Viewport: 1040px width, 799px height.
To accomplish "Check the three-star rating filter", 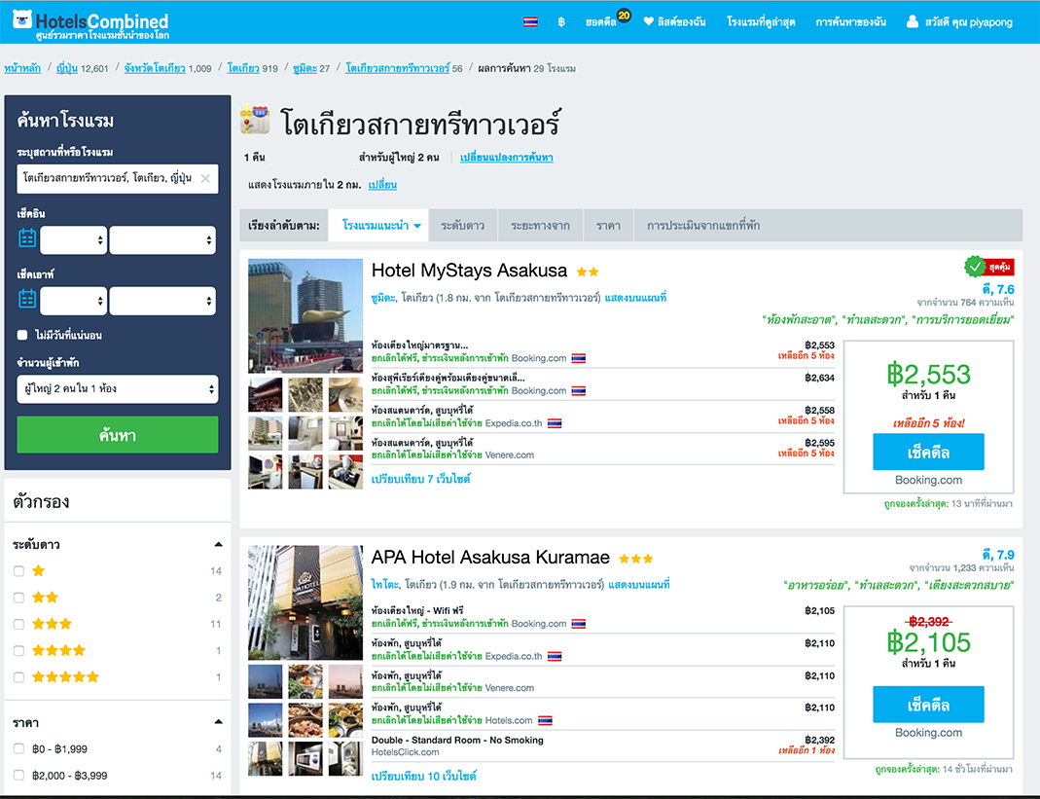I will click(x=19, y=624).
